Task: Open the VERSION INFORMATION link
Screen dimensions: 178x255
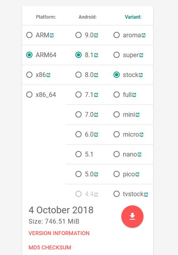Action: pyautogui.click(x=59, y=233)
